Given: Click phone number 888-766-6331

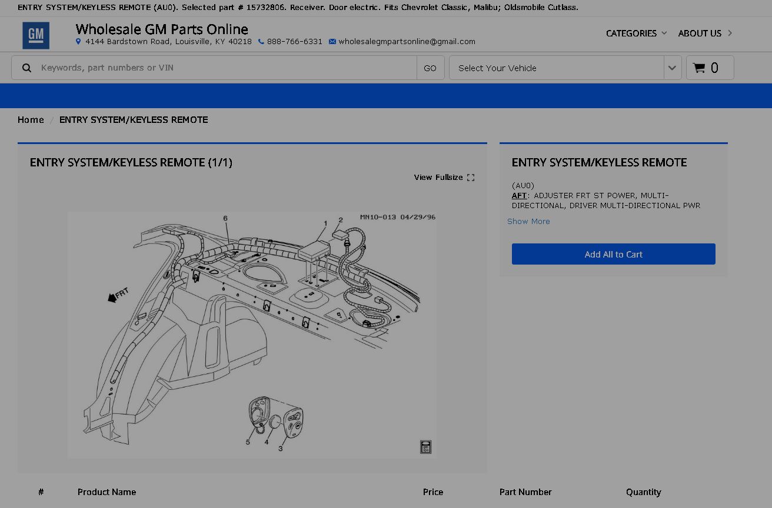Looking at the screenshot, I should click(295, 42).
